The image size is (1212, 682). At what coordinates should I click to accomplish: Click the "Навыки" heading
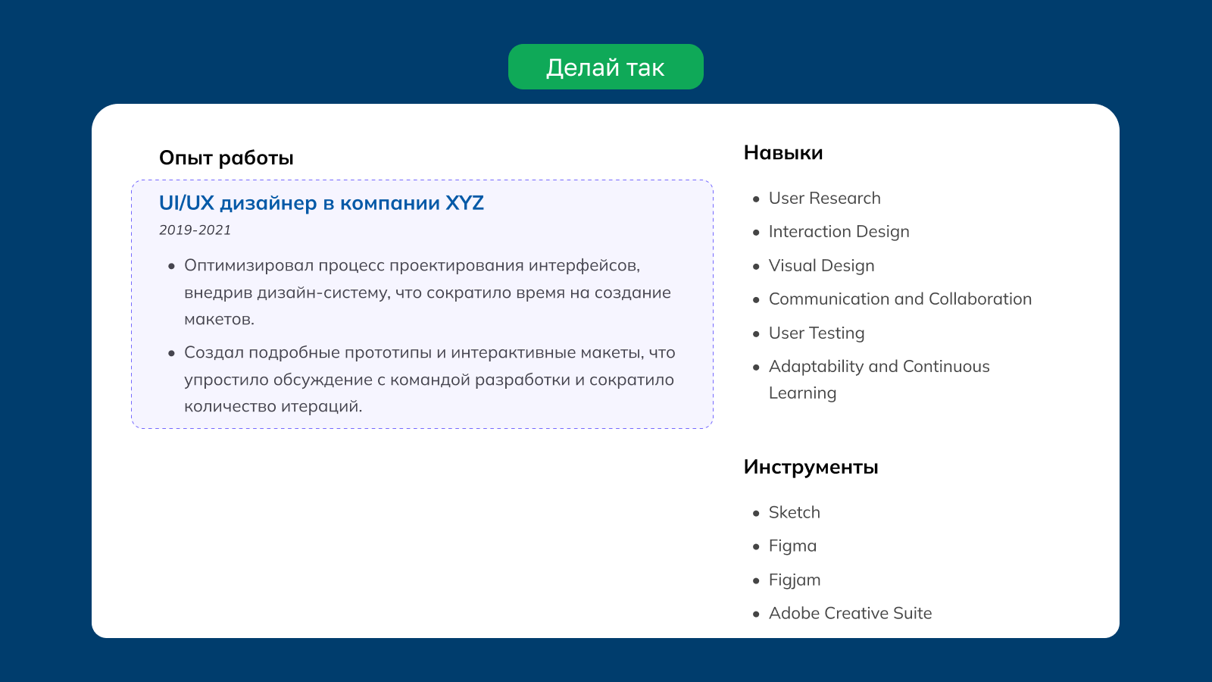pos(782,153)
